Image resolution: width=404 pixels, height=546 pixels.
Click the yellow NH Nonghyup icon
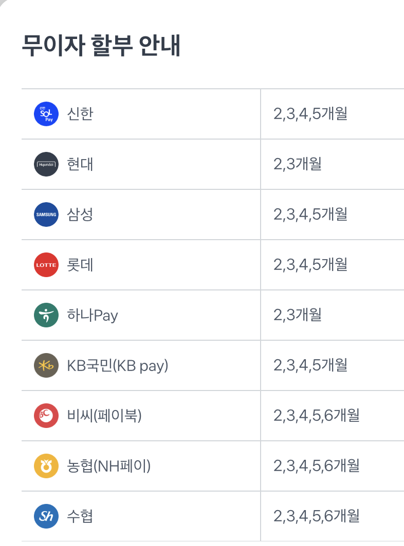(46, 466)
